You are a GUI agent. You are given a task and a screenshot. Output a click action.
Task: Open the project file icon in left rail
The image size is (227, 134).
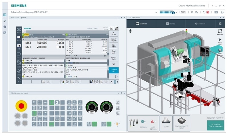(x=5, y=15)
